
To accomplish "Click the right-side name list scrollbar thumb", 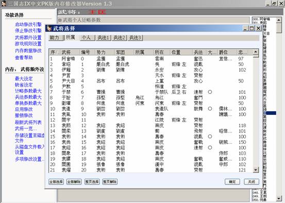I will (x=279, y=28).
